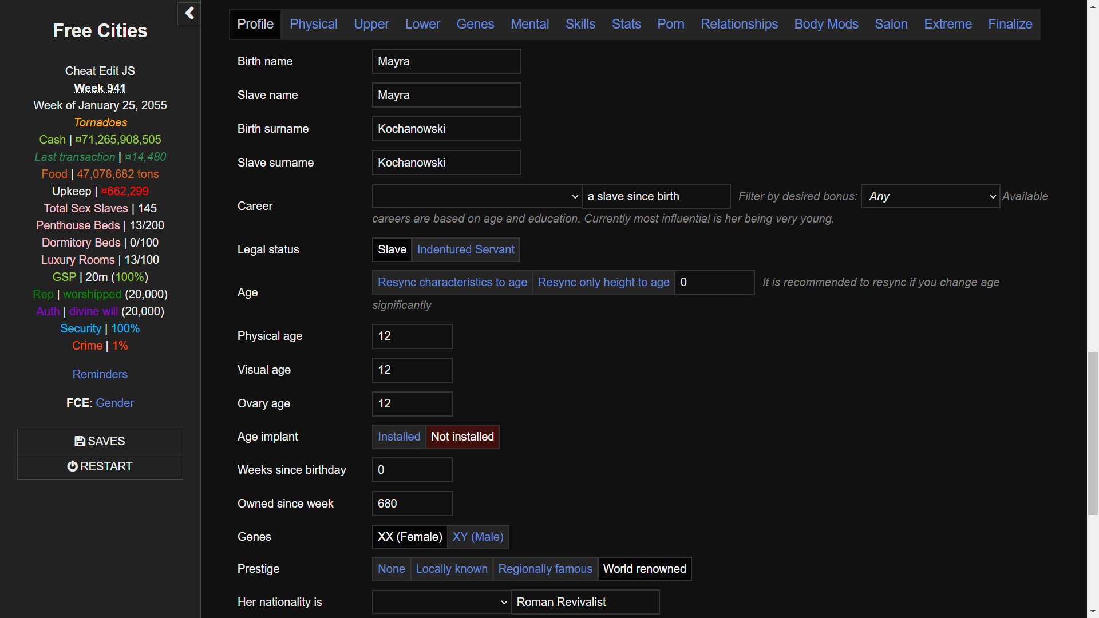Open the Reminders link
The image size is (1099, 618).
pos(100,374)
